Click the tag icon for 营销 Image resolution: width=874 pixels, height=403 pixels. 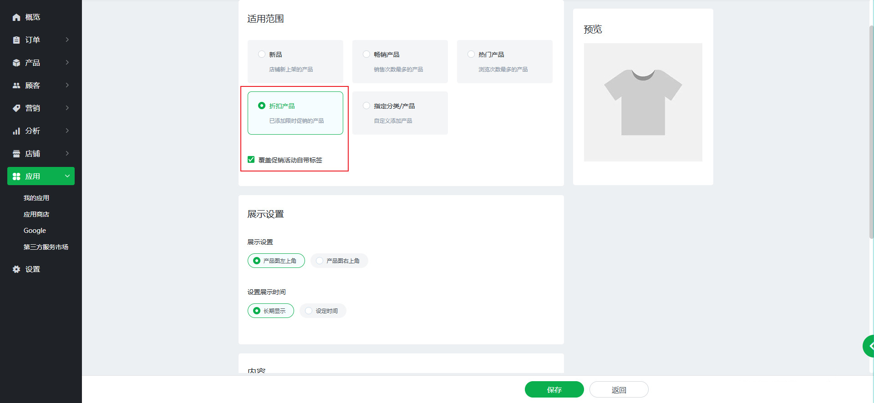[x=16, y=108]
